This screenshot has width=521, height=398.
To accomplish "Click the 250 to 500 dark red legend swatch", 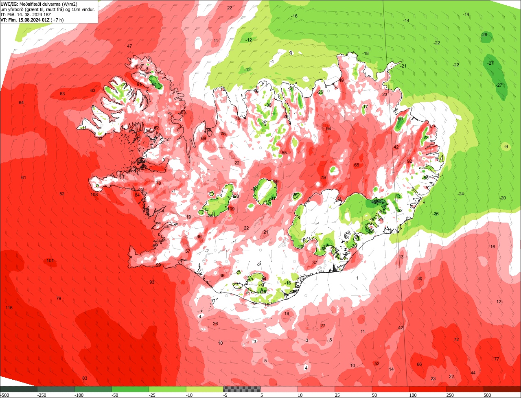I will 466,389.
